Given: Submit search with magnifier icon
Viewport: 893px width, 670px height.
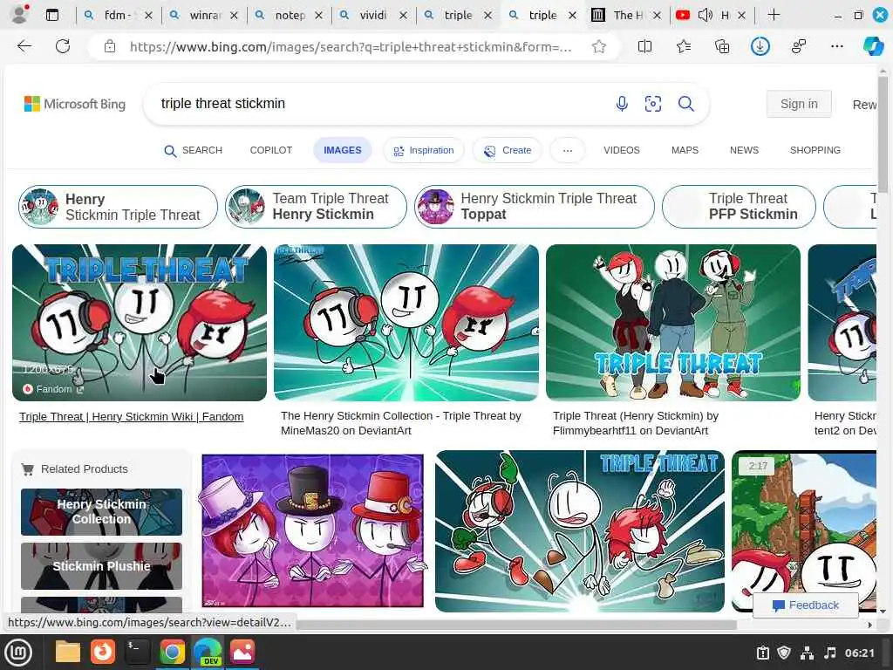Looking at the screenshot, I should tap(685, 104).
